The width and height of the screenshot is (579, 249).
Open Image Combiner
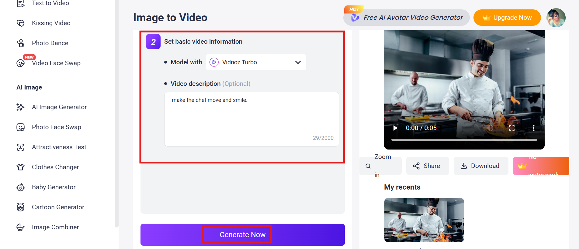pyautogui.click(x=55, y=227)
